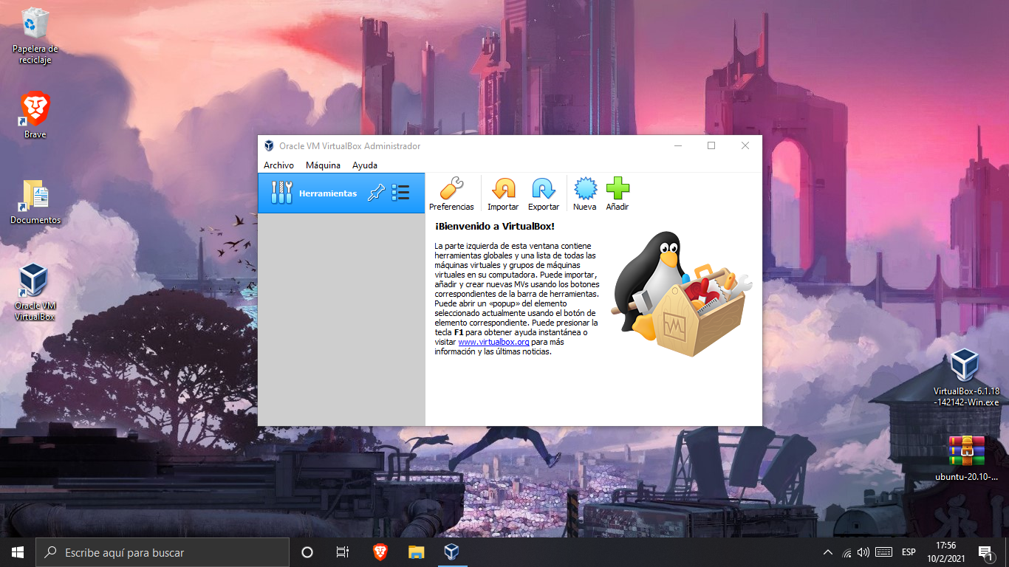This screenshot has height=567, width=1009.
Task: Click the touch keyboard tray icon
Action: click(884, 552)
